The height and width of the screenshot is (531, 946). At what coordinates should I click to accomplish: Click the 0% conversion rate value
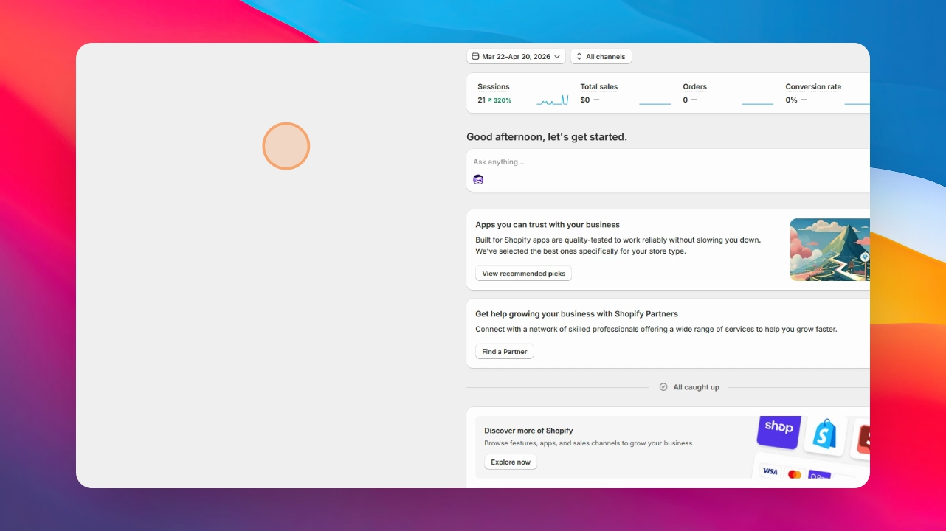point(791,100)
